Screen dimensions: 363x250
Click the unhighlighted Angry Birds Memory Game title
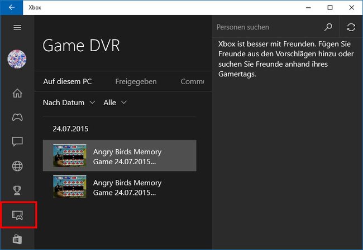127,188
